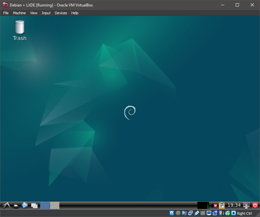
Task: Open the Devices menu
Action: tap(61, 13)
